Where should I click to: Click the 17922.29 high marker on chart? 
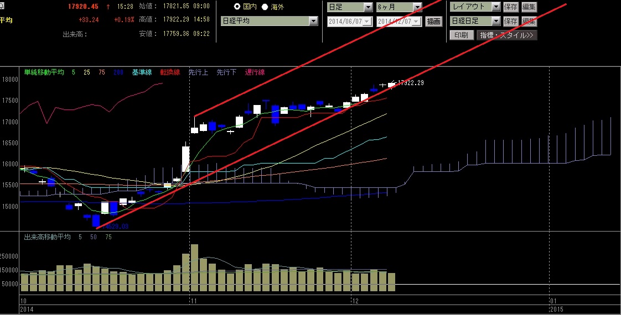411,83
